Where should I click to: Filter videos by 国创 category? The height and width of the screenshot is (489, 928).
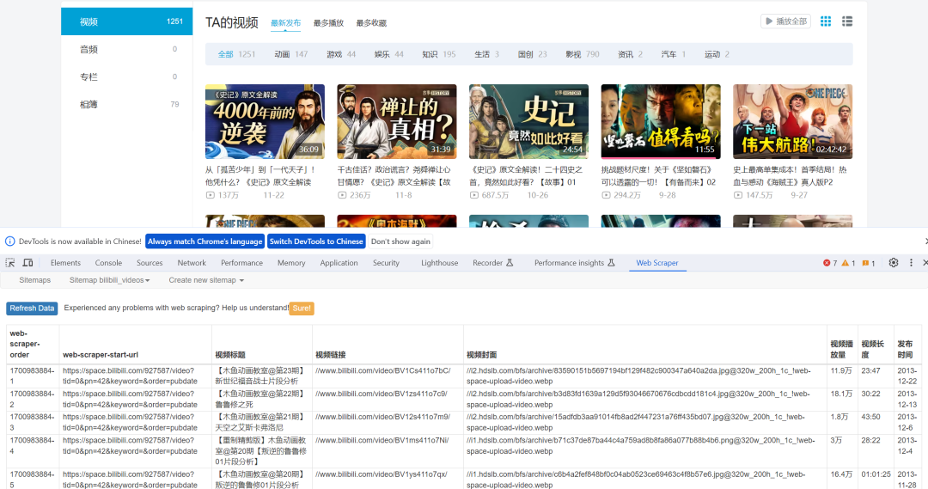coord(532,54)
